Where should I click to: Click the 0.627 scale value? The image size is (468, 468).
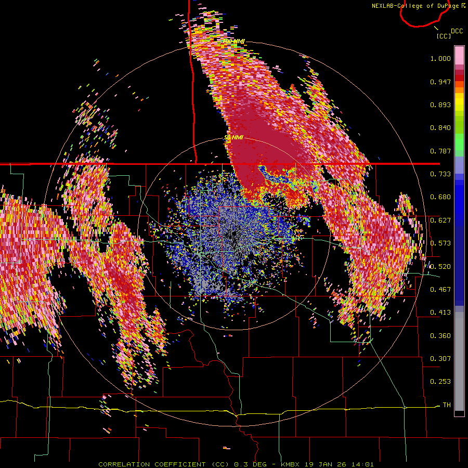click(440, 220)
